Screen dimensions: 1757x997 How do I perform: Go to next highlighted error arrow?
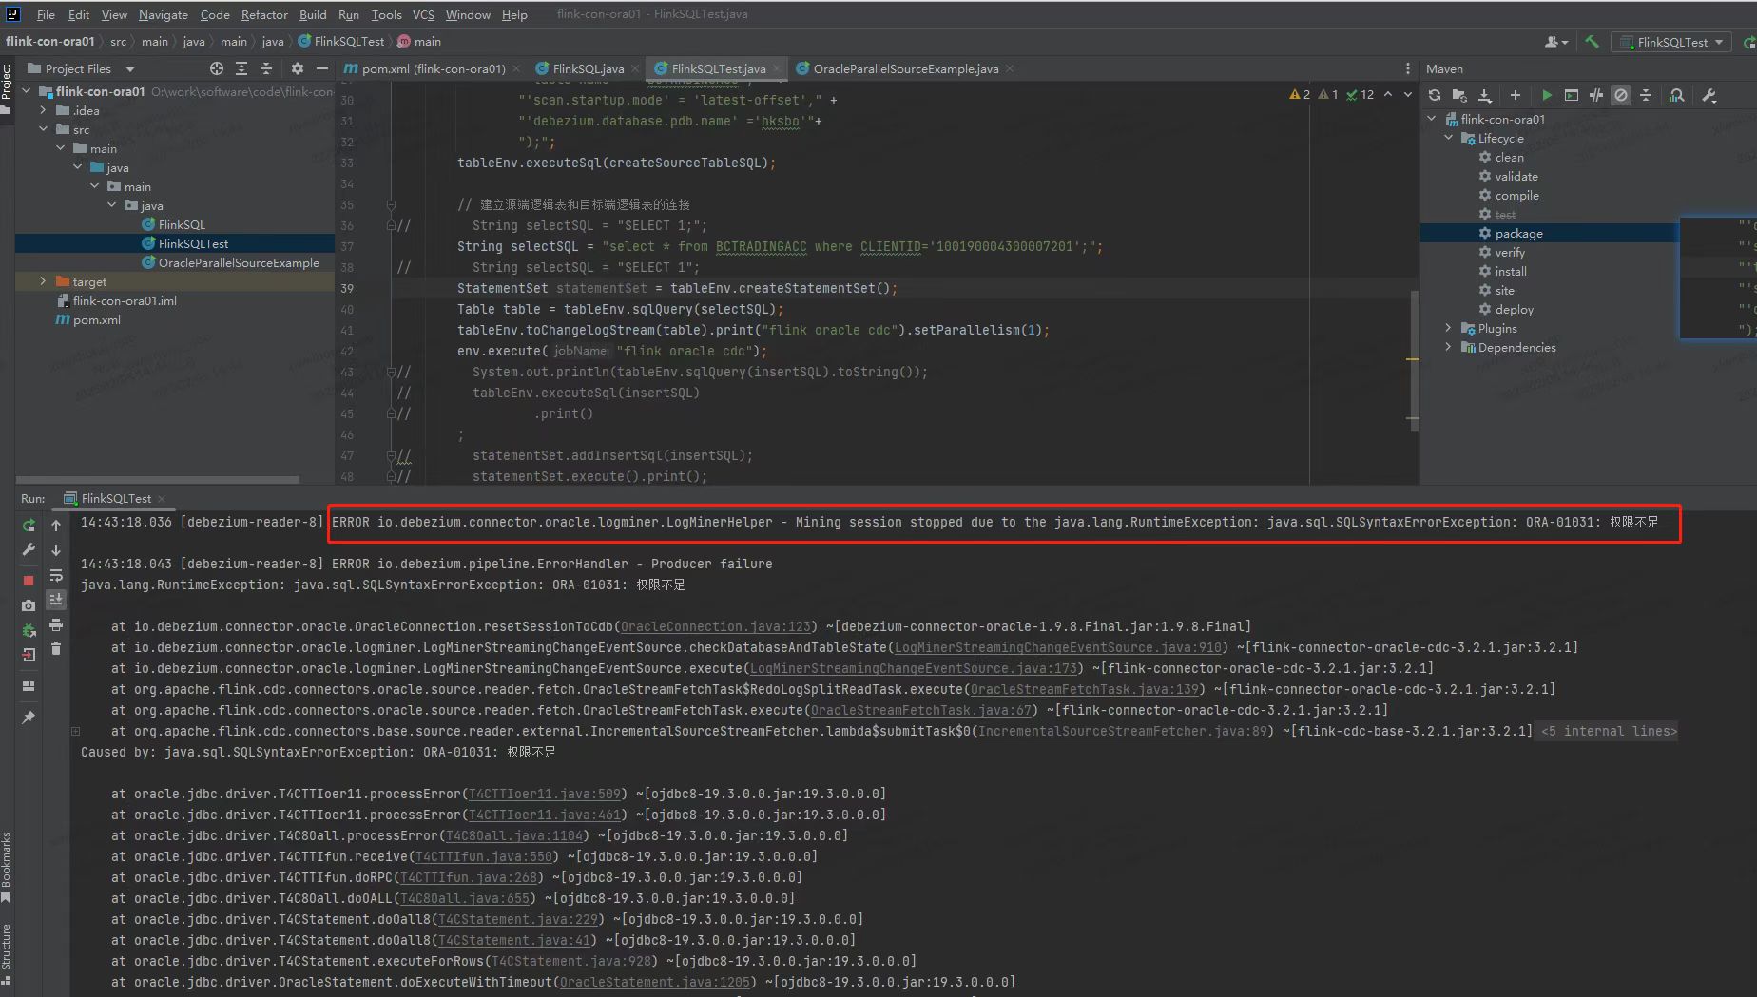point(1408,94)
